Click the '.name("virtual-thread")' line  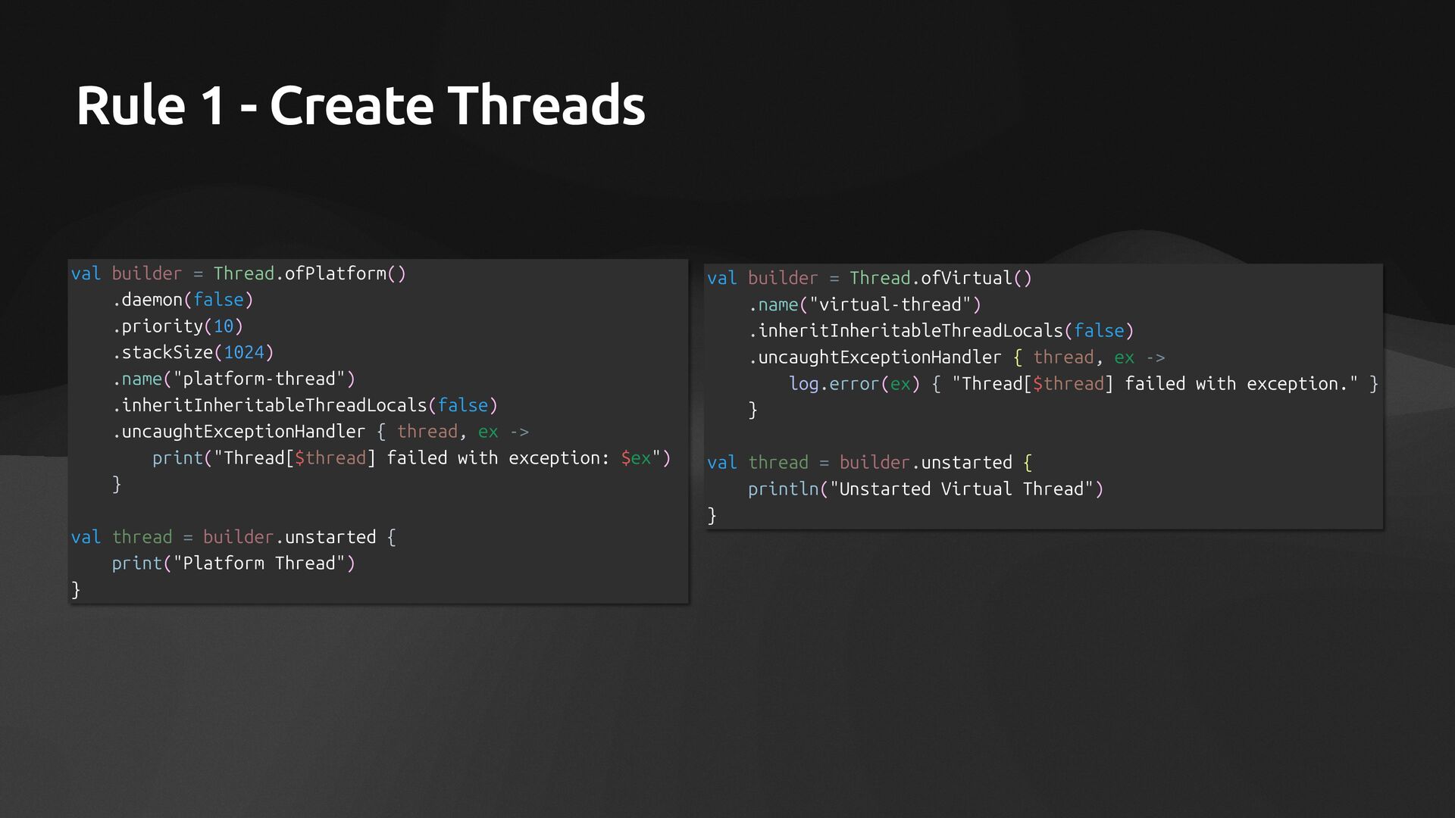865,304
